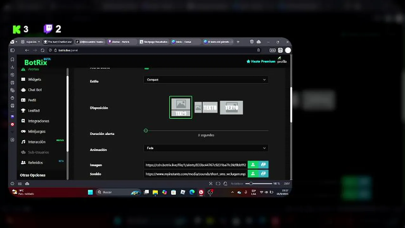Image resolution: width=405 pixels, height=228 pixels.
Task: Click the browser forward arrow
Action: 35,50
